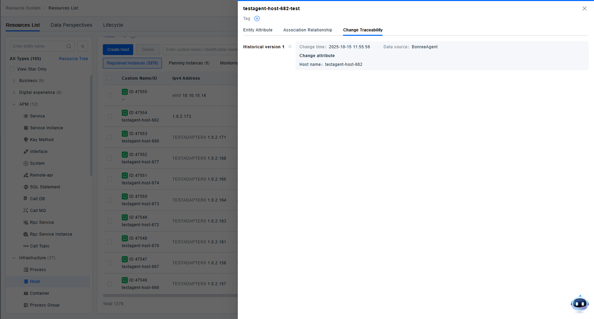This screenshot has height=319, width=594.
Task: Expand the Business category
Action: point(14,81)
